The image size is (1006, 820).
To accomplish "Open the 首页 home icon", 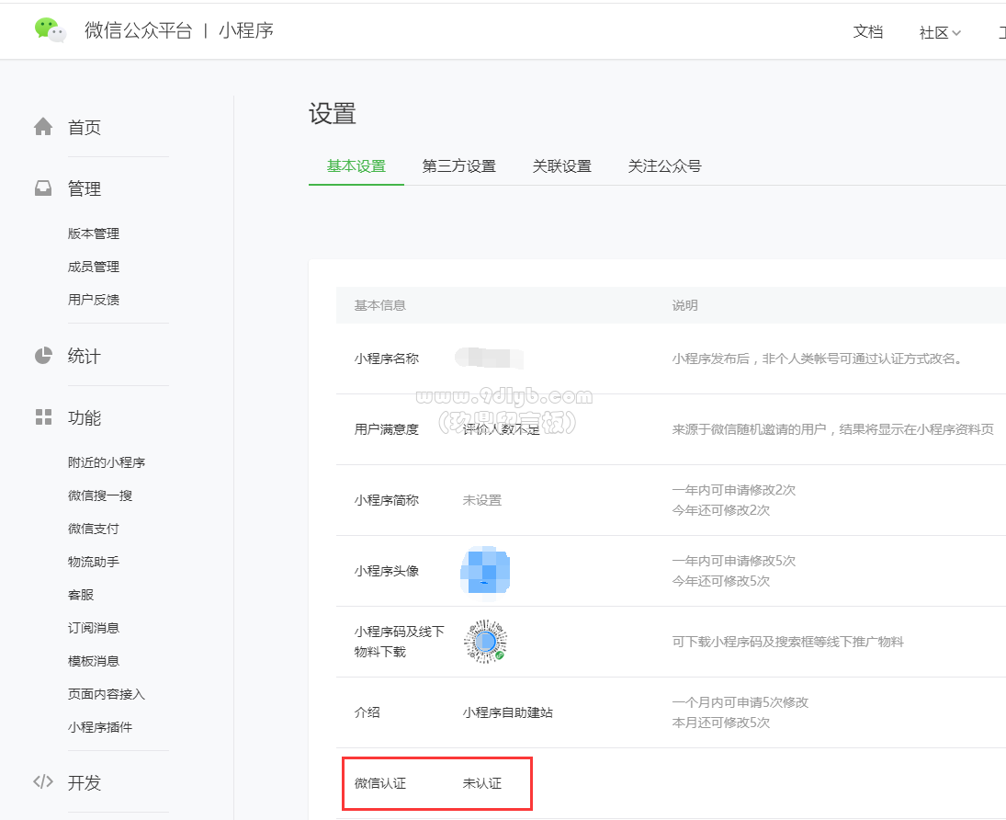I will tap(43, 127).
